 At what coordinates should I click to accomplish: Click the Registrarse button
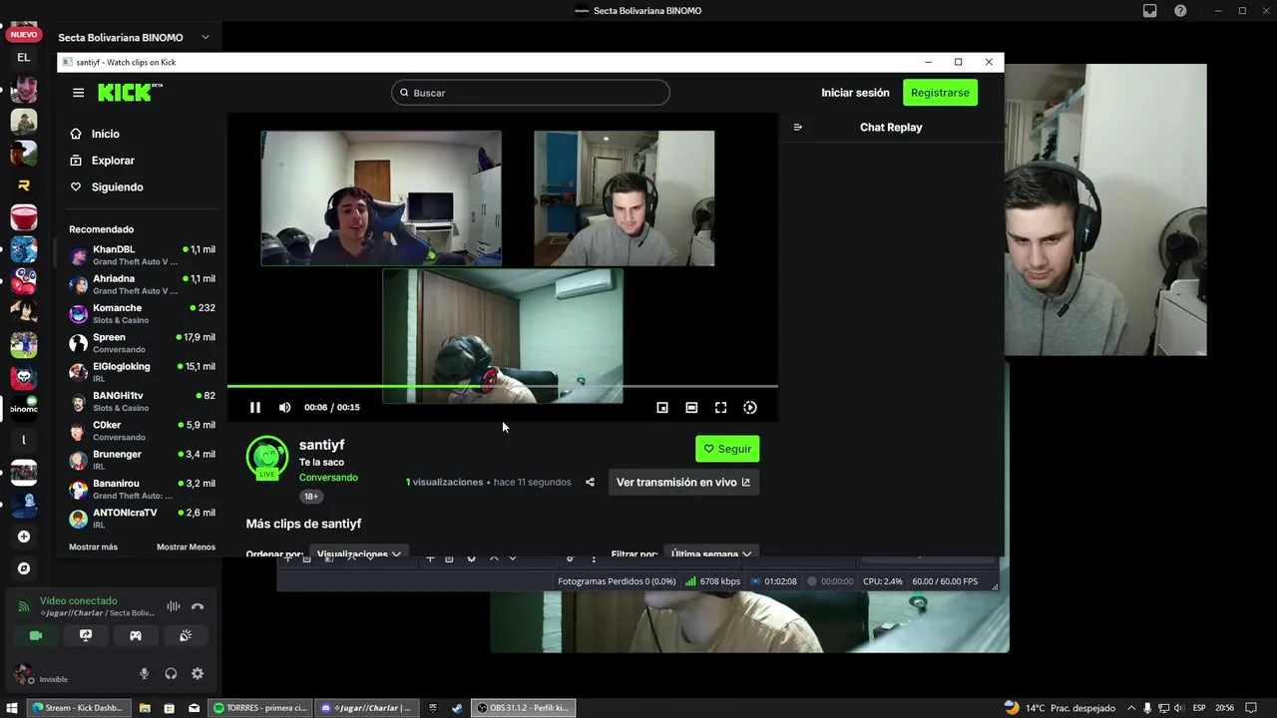tap(940, 93)
